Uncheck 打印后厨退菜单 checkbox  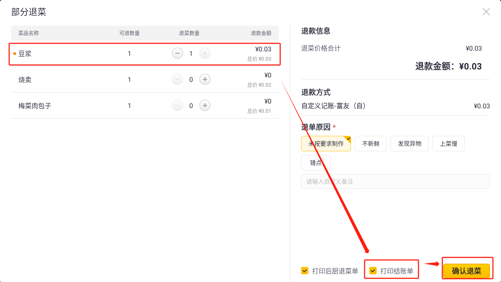(x=305, y=271)
